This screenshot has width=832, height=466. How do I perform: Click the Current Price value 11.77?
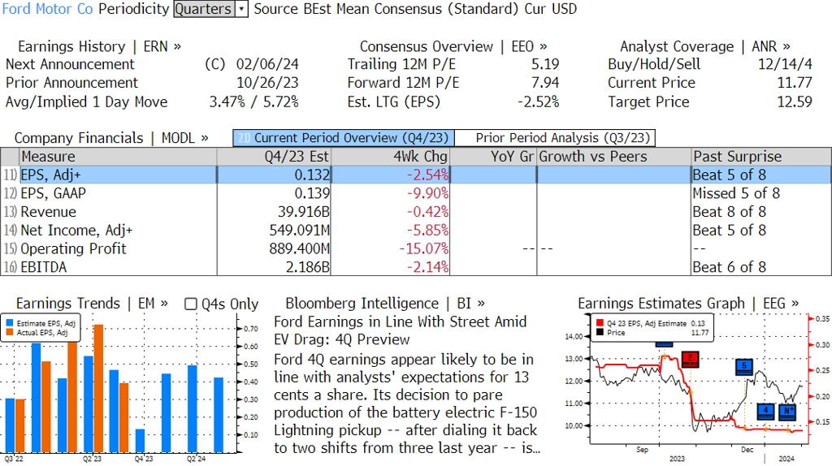pyautogui.click(x=795, y=83)
